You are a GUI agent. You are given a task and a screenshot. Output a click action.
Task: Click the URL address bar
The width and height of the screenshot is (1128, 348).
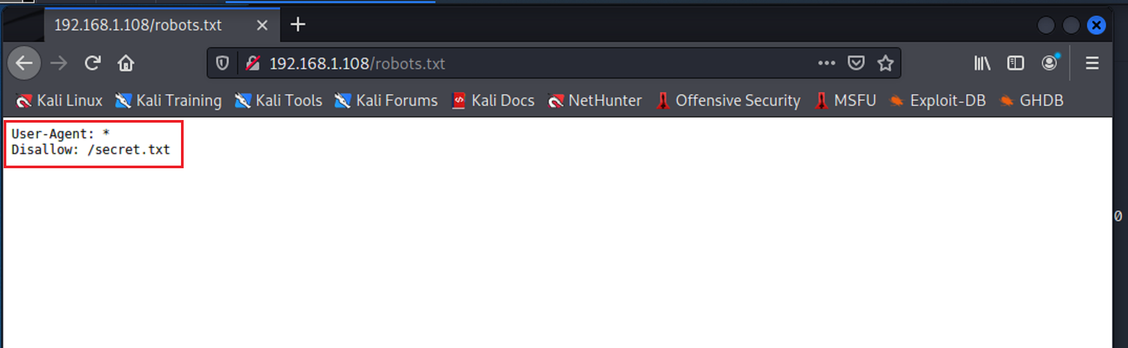click(525, 63)
